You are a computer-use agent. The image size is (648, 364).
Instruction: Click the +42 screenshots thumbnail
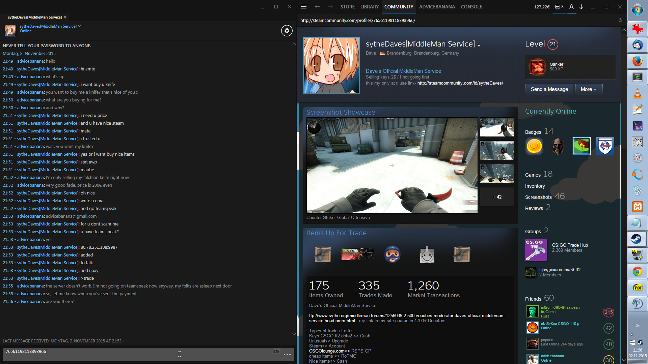coord(497,197)
